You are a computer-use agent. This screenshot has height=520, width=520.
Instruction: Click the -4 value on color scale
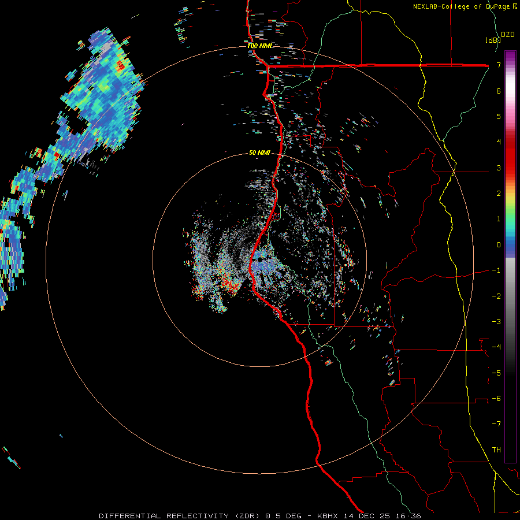coord(496,347)
